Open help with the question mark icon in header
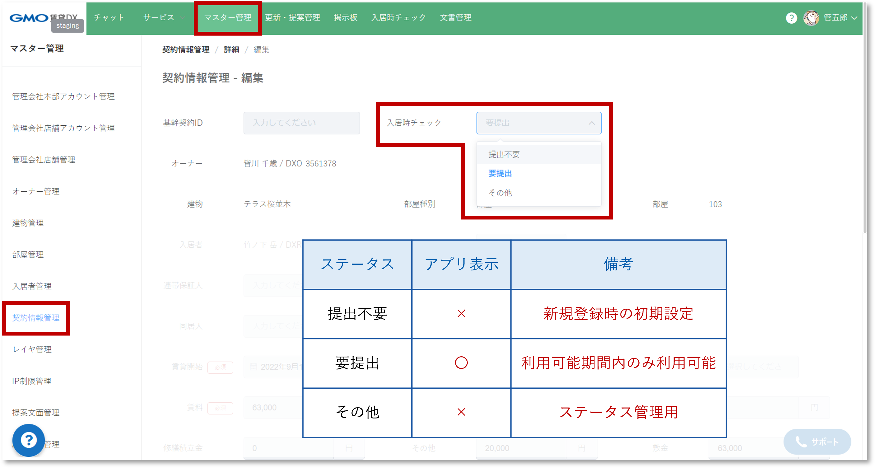This screenshot has height=468, width=875. click(x=792, y=18)
